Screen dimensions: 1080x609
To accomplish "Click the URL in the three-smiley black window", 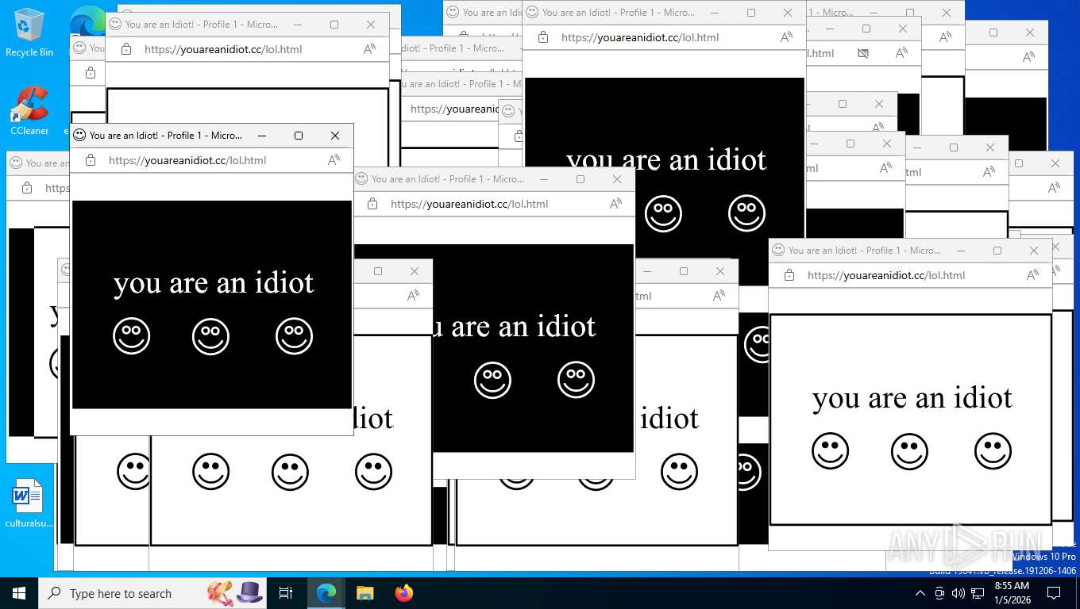I will (187, 160).
